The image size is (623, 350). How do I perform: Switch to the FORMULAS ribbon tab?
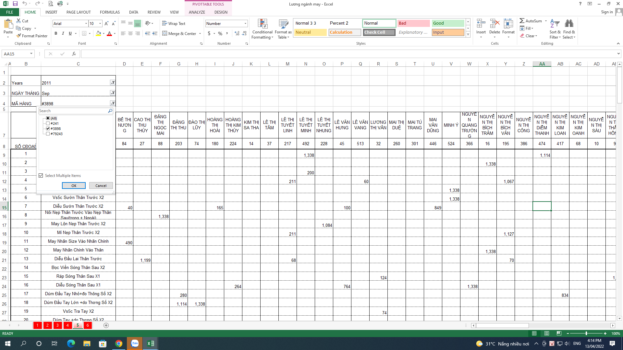tap(110, 12)
